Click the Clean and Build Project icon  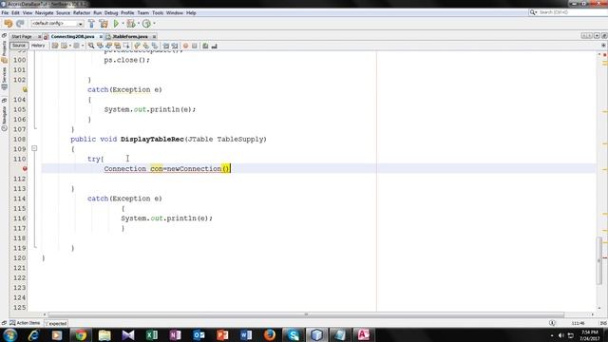click(104, 24)
